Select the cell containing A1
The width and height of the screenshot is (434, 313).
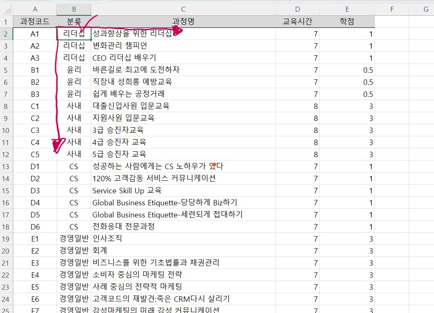tap(35, 33)
